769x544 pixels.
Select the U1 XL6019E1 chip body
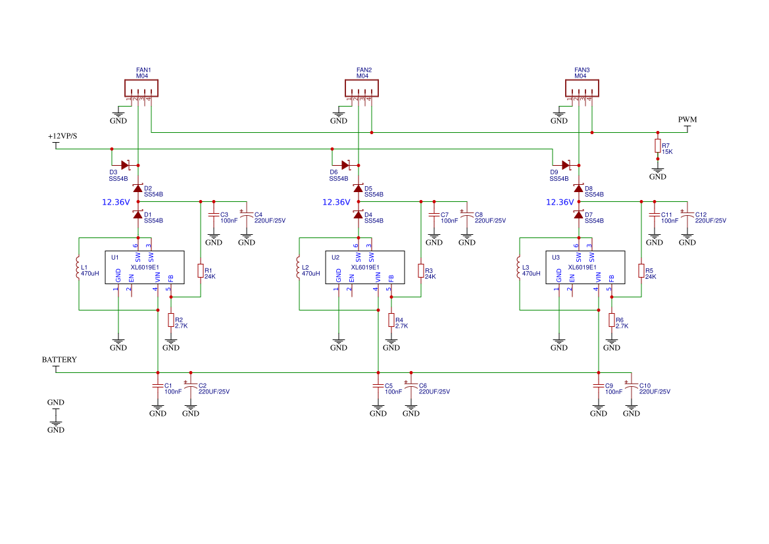point(145,267)
